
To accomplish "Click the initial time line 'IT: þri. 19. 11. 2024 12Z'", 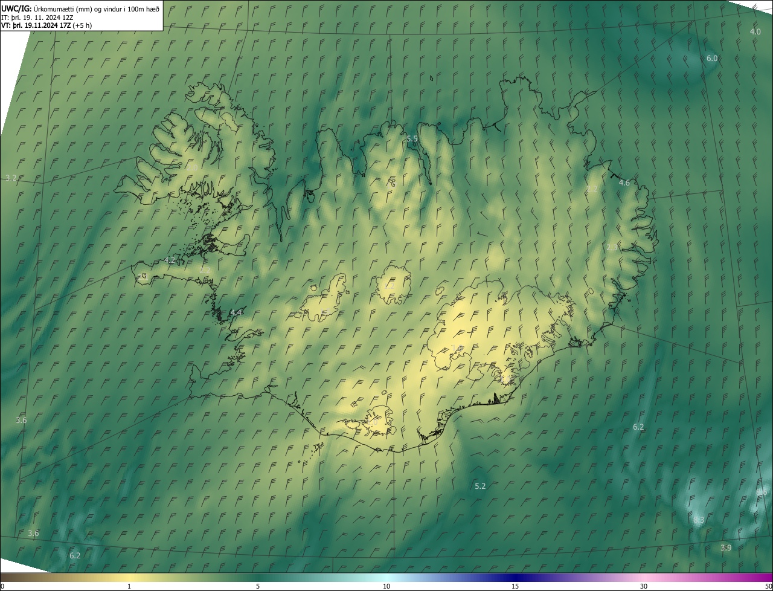I will [x=37, y=17].
